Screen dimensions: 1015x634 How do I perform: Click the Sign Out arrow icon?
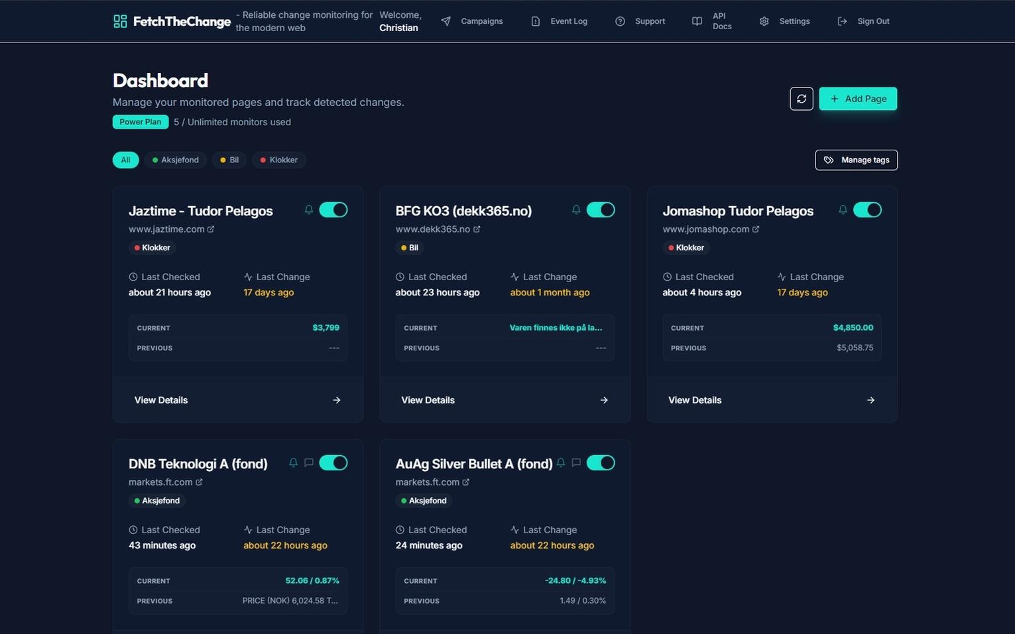(843, 21)
